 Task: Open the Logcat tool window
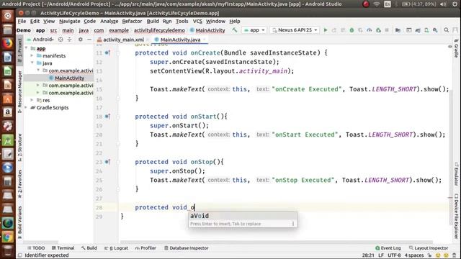click(117, 247)
